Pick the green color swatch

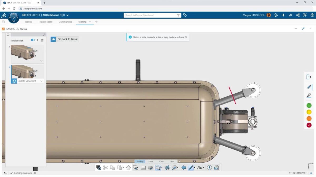pyautogui.click(x=309, y=105)
